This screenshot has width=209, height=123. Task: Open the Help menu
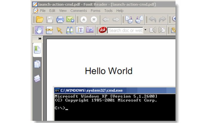pyautogui.click(x=120, y=11)
